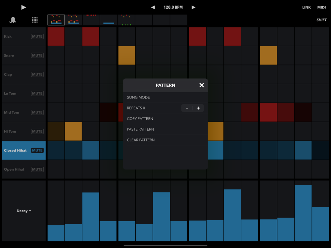
Task: Open the MIDI settings
Action: click(321, 7)
